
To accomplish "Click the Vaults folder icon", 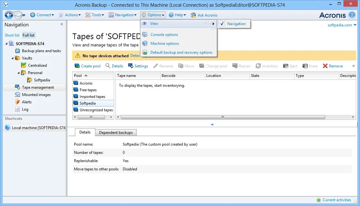I will pos(18,58).
